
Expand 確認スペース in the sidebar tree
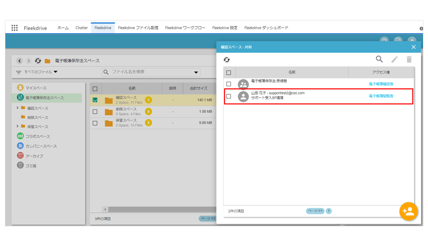(x=17, y=108)
